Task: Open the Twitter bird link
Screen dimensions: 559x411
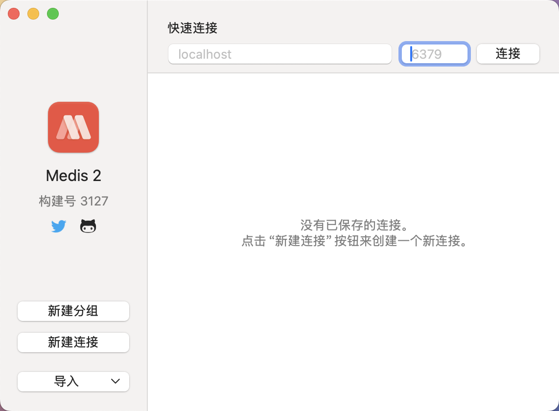Action: tap(59, 226)
